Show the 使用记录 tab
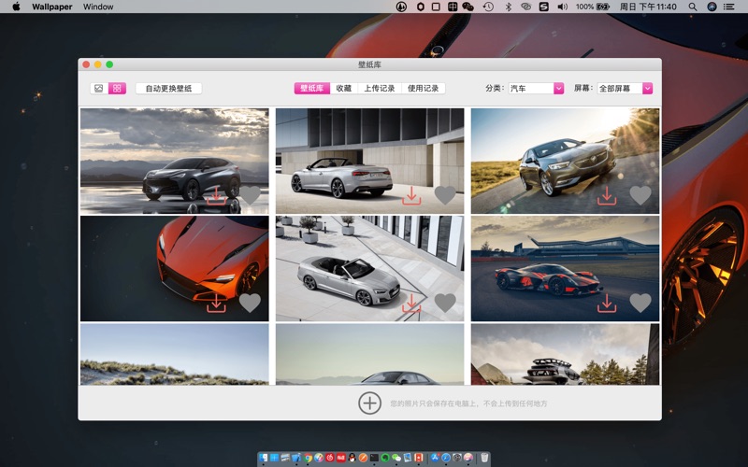This screenshot has width=748, height=467. [423, 89]
